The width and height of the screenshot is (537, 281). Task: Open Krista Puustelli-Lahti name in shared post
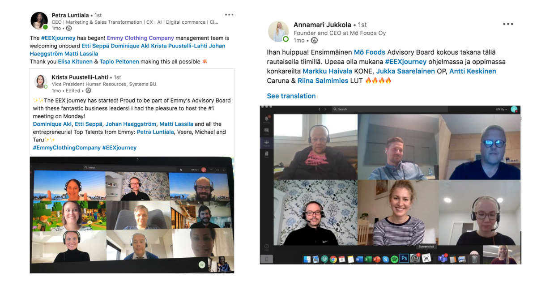pos(80,77)
